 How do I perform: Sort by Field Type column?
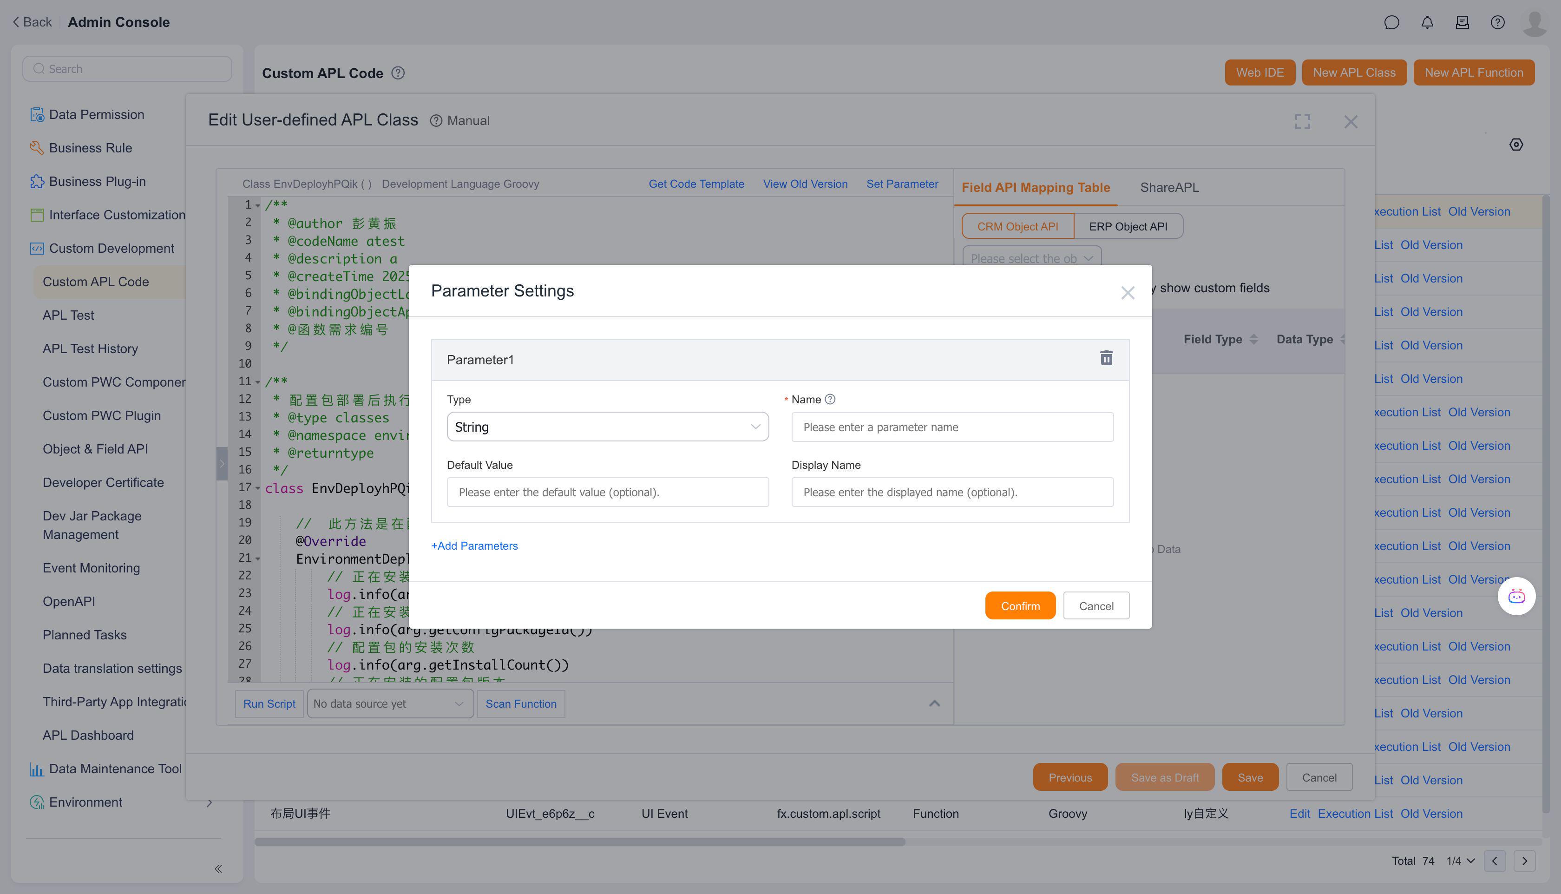[1254, 339]
